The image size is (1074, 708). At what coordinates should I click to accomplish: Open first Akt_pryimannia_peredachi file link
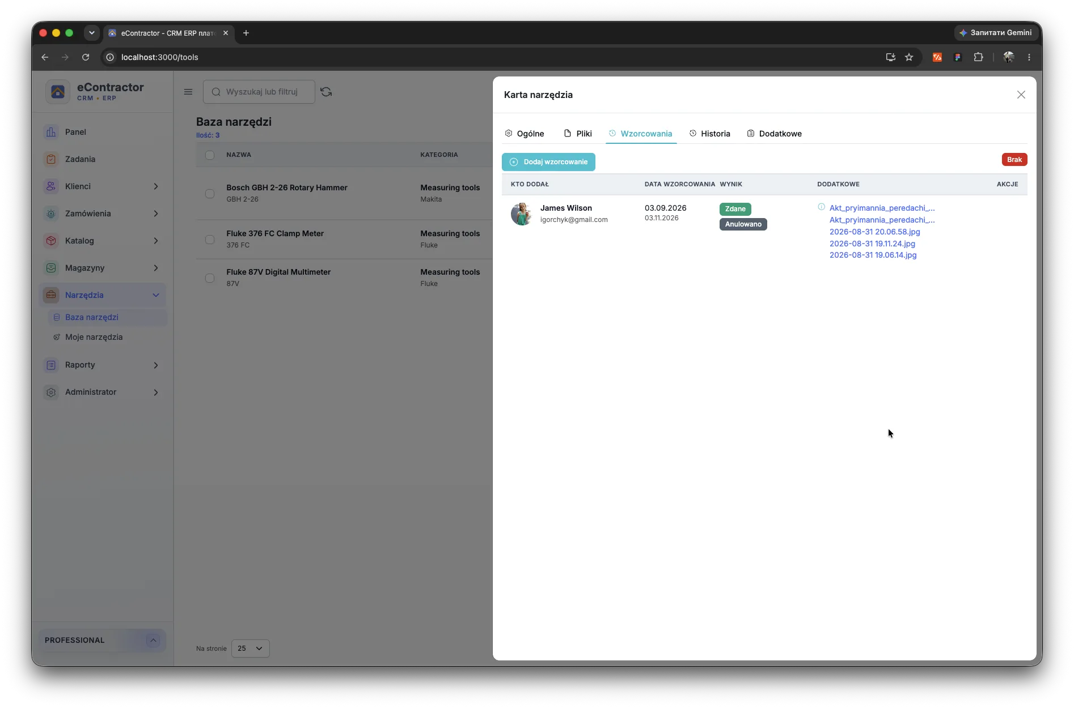(882, 208)
